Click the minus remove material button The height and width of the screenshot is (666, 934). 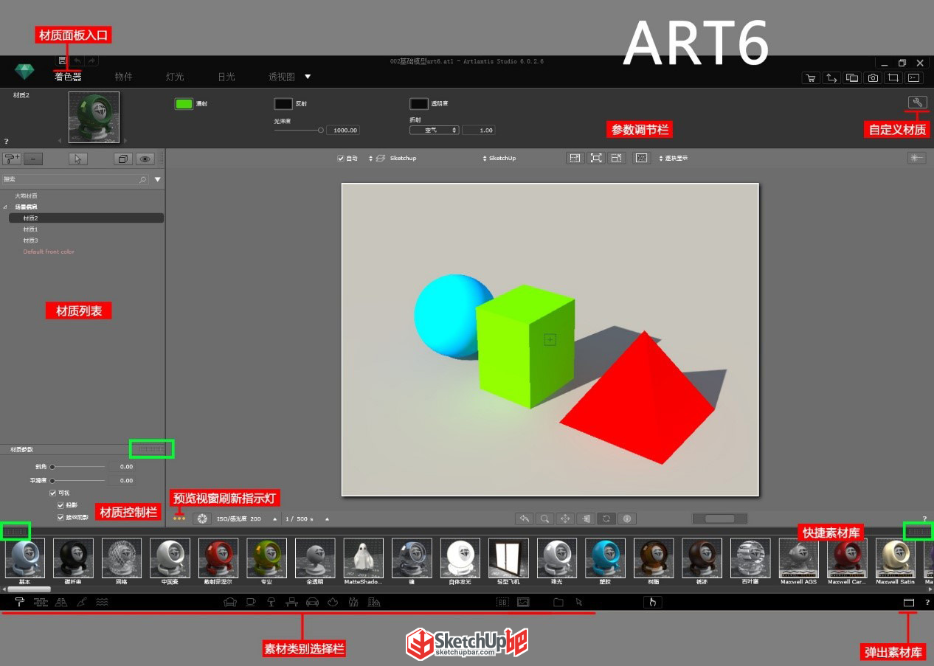pos(33,159)
